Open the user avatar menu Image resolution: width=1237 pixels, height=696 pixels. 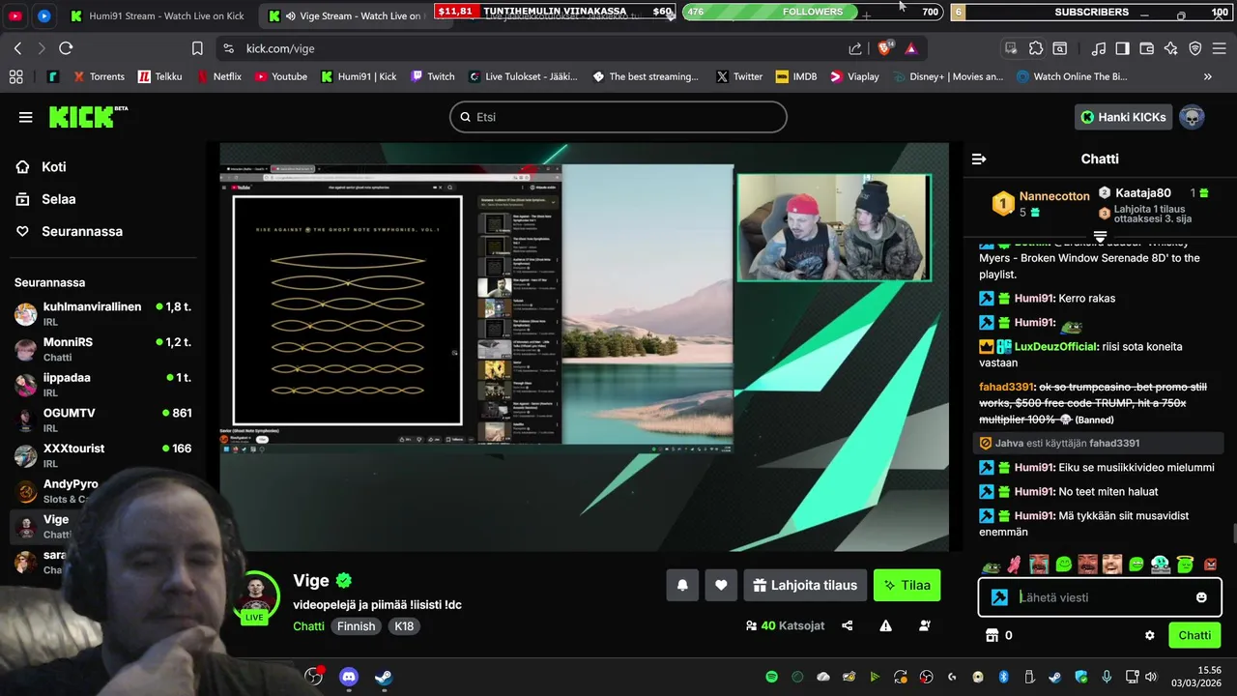point(1192,117)
